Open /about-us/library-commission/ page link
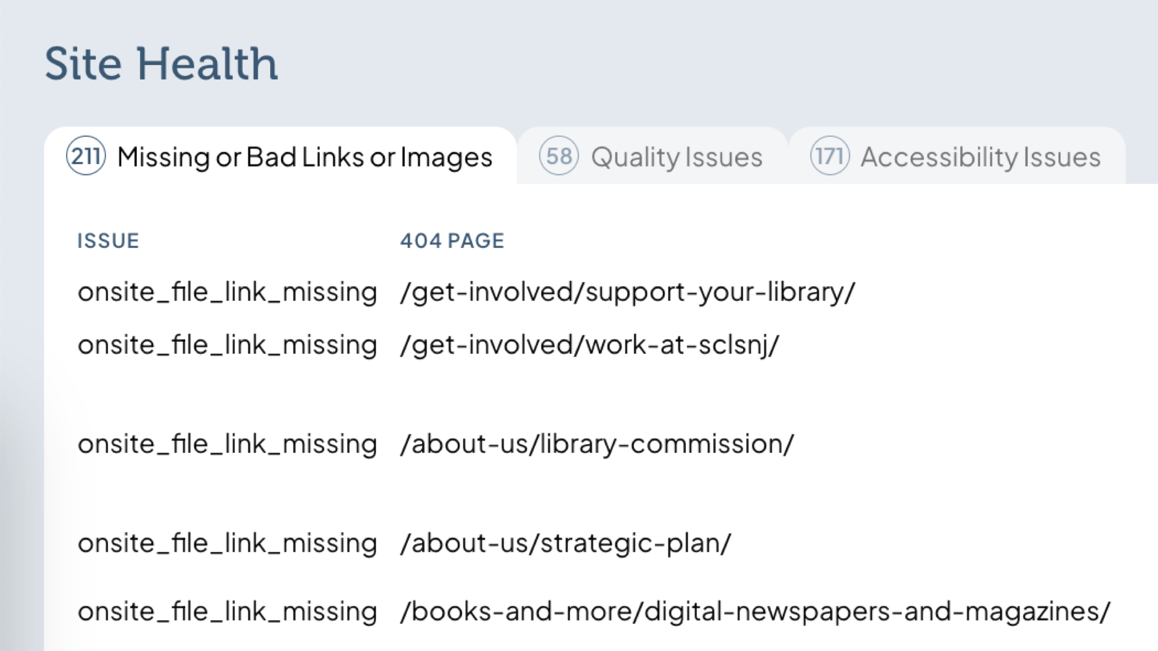This screenshot has width=1158, height=651. (x=596, y=444)
